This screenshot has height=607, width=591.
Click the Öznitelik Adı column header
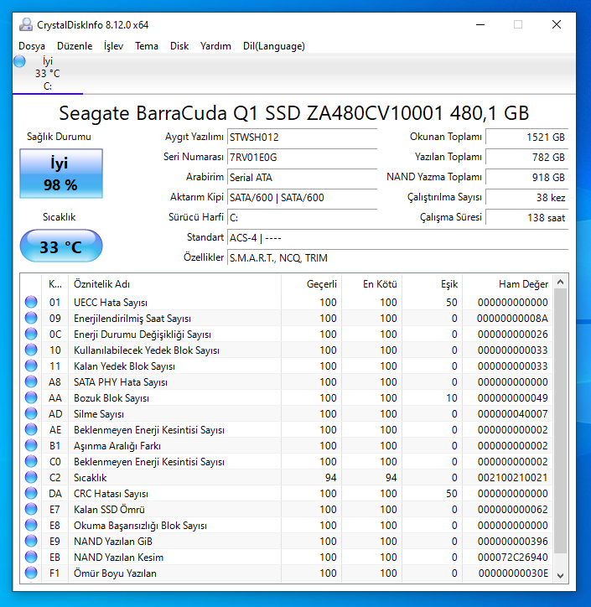[x=174, y=284]
